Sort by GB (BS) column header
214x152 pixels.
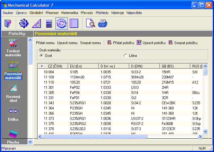[175, 66]
